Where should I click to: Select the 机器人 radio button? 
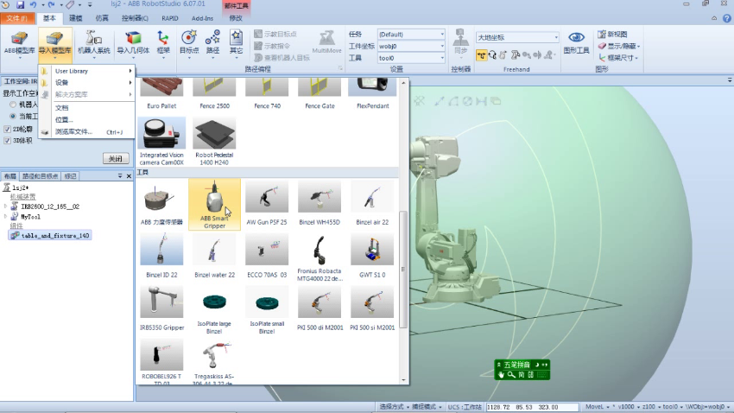[13, 105]
